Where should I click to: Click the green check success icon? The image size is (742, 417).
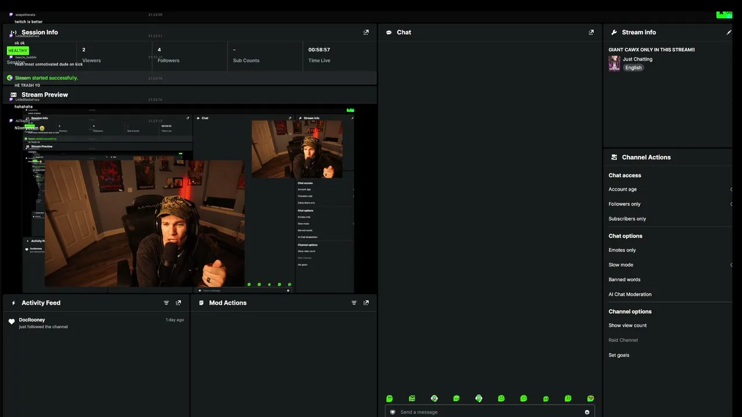point(10,78)
